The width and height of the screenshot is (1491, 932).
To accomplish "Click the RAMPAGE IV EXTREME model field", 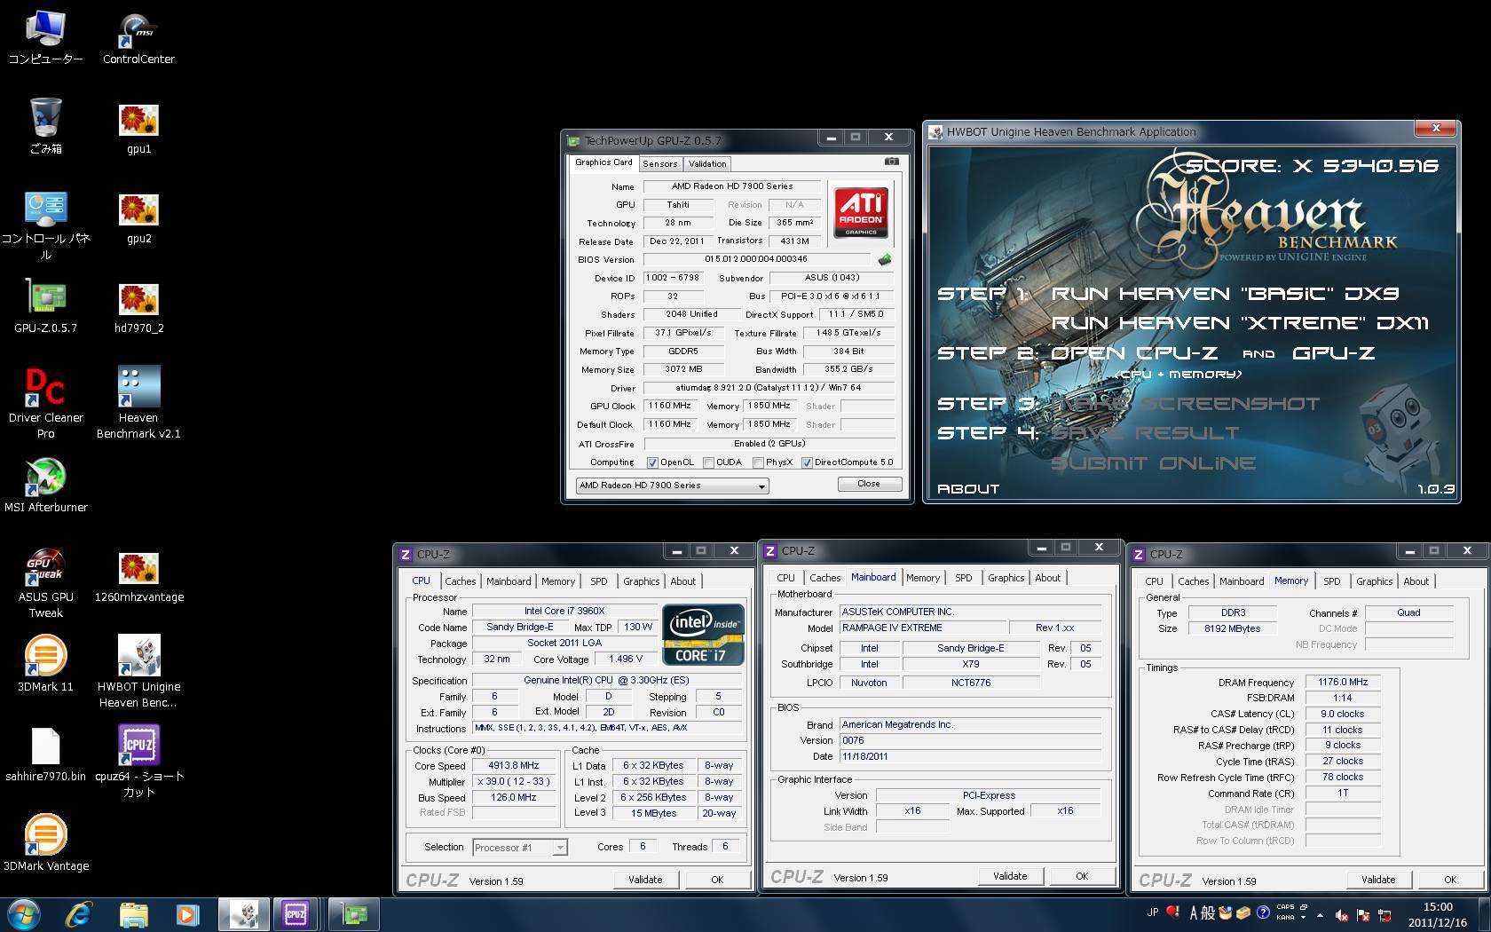I will click(923, 628).
